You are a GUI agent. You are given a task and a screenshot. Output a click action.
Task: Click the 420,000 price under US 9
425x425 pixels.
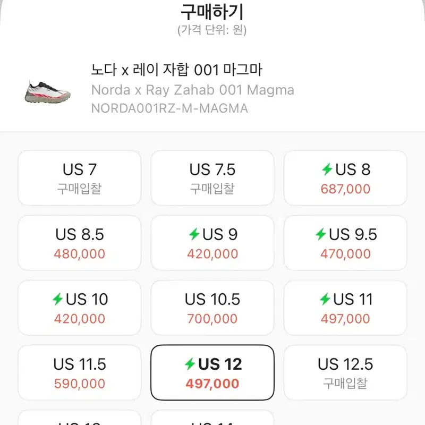(x=212, y=254)
